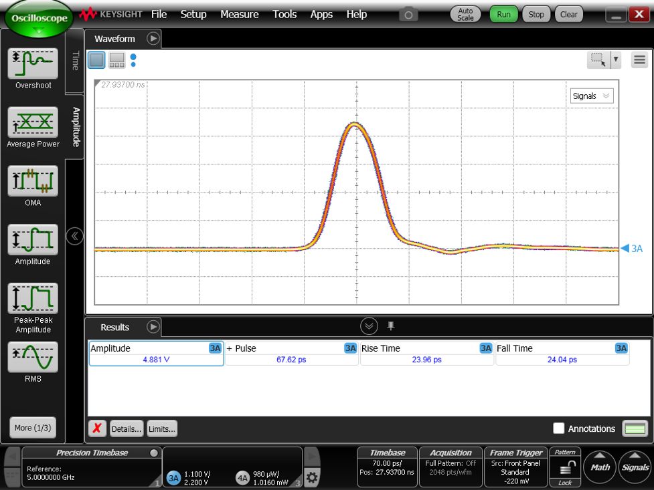Open the zoom tool dropdown arrow
This screenshot has width=654, height=490.
[616, 59]
